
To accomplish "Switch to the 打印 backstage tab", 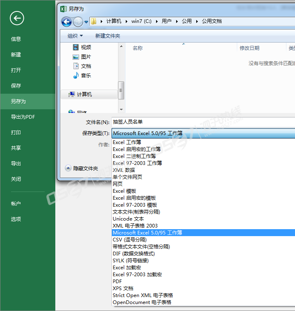I will click(16, 133).
